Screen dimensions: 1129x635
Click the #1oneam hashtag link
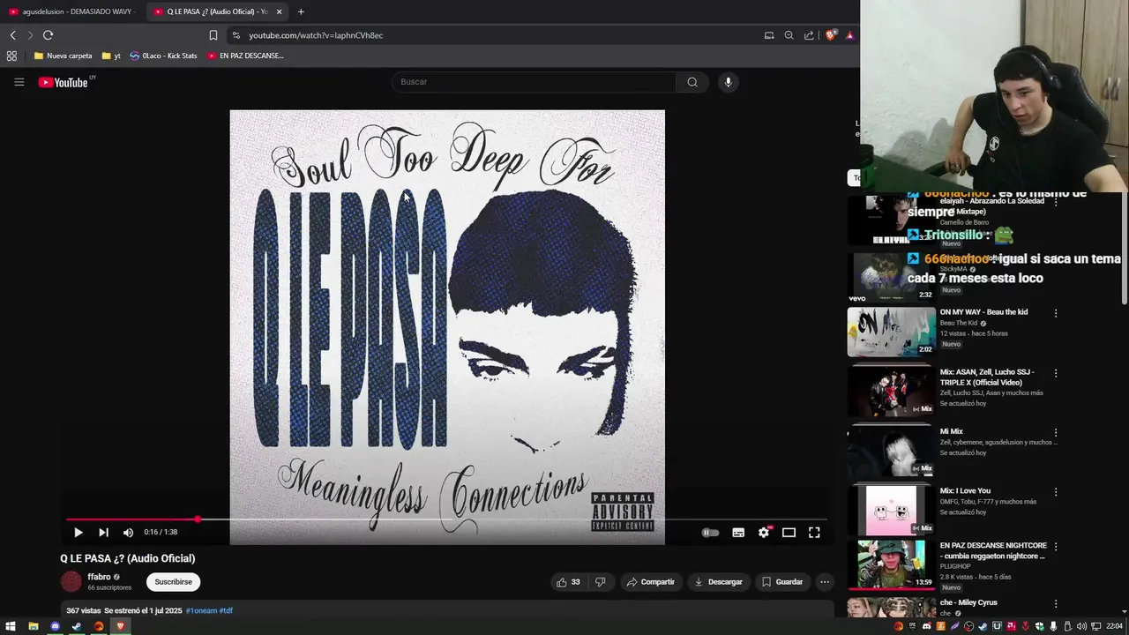click(201, 610)
